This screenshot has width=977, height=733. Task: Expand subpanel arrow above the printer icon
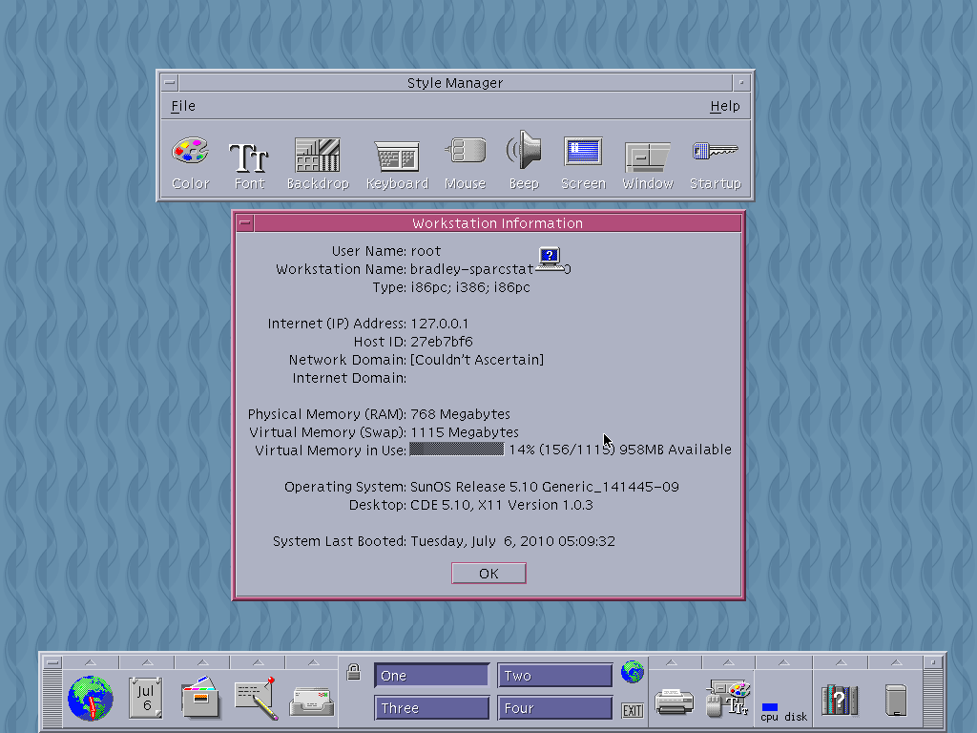pos(671,662)
